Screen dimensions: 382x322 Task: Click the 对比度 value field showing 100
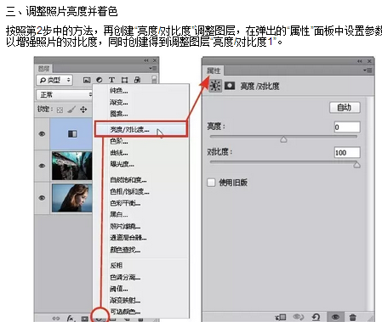coord(347,153)
